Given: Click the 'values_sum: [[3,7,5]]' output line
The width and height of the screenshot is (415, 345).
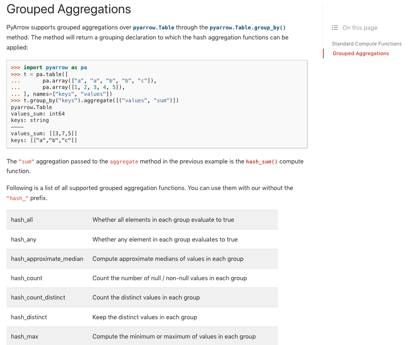Looking at the screenshot, I should tap(44, 134).
